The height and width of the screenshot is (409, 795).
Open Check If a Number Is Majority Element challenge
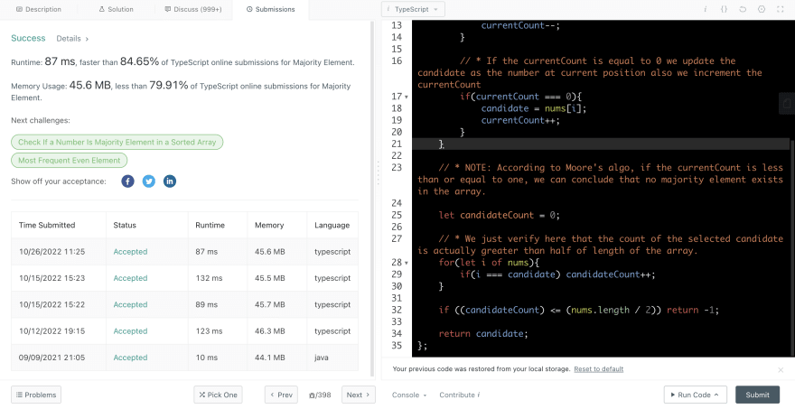point(117,142)
